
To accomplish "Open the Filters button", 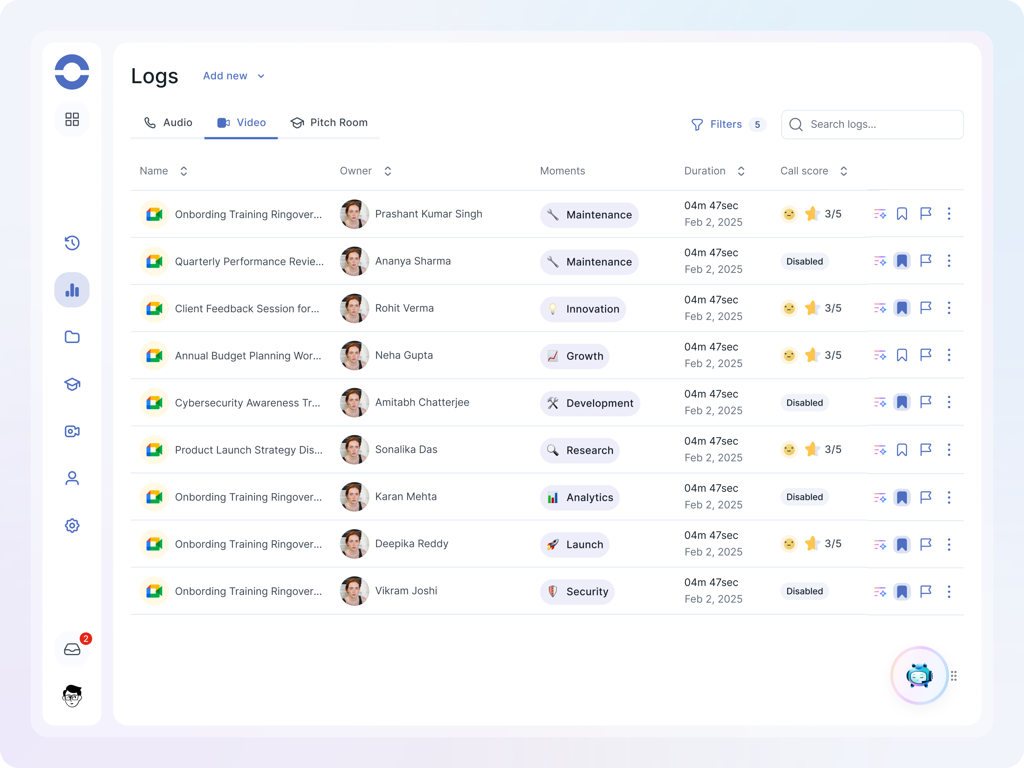I will tap(727, 124).
